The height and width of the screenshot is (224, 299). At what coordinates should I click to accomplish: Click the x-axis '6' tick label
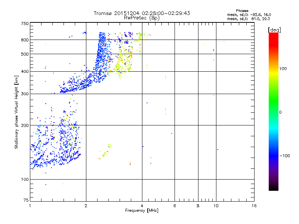coord(175,206)
